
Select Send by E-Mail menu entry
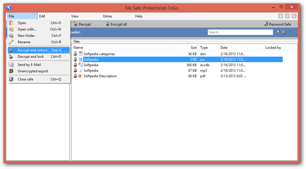[x=39, y=65]
